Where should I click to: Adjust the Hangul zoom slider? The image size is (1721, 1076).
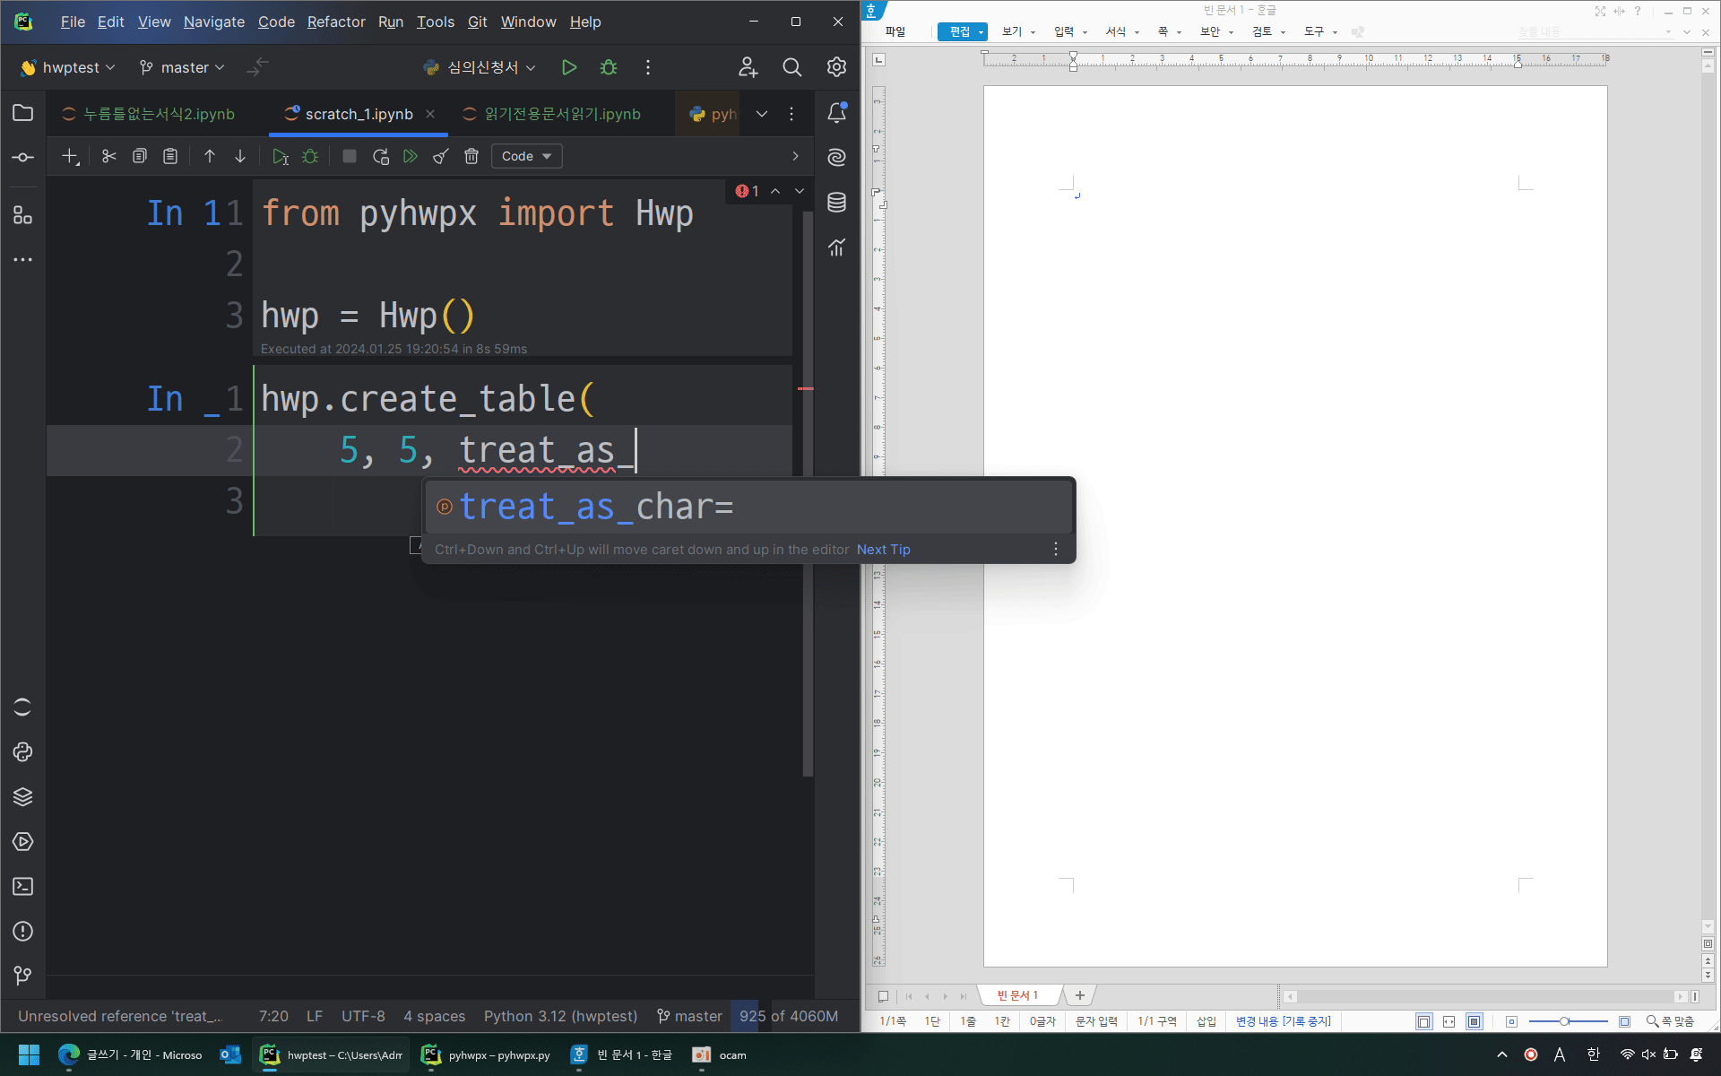click(1563, 1021)
